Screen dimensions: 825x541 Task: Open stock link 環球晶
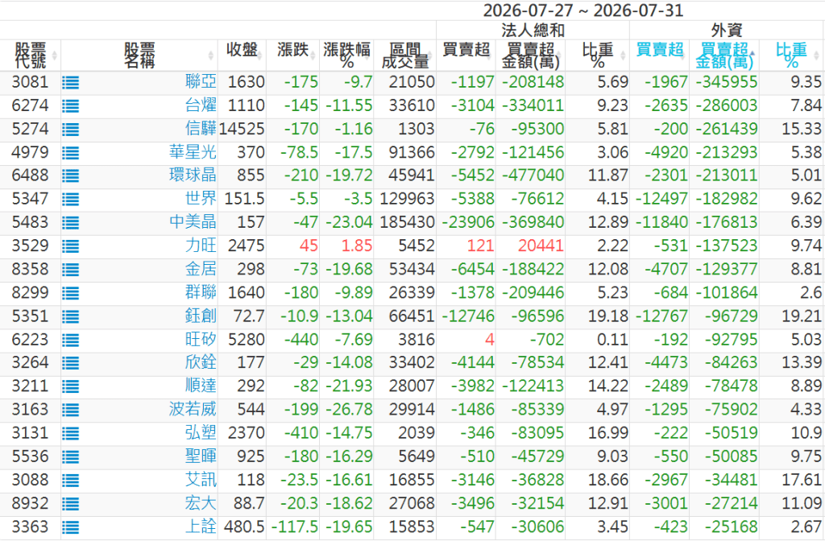(x=193, y=175)
